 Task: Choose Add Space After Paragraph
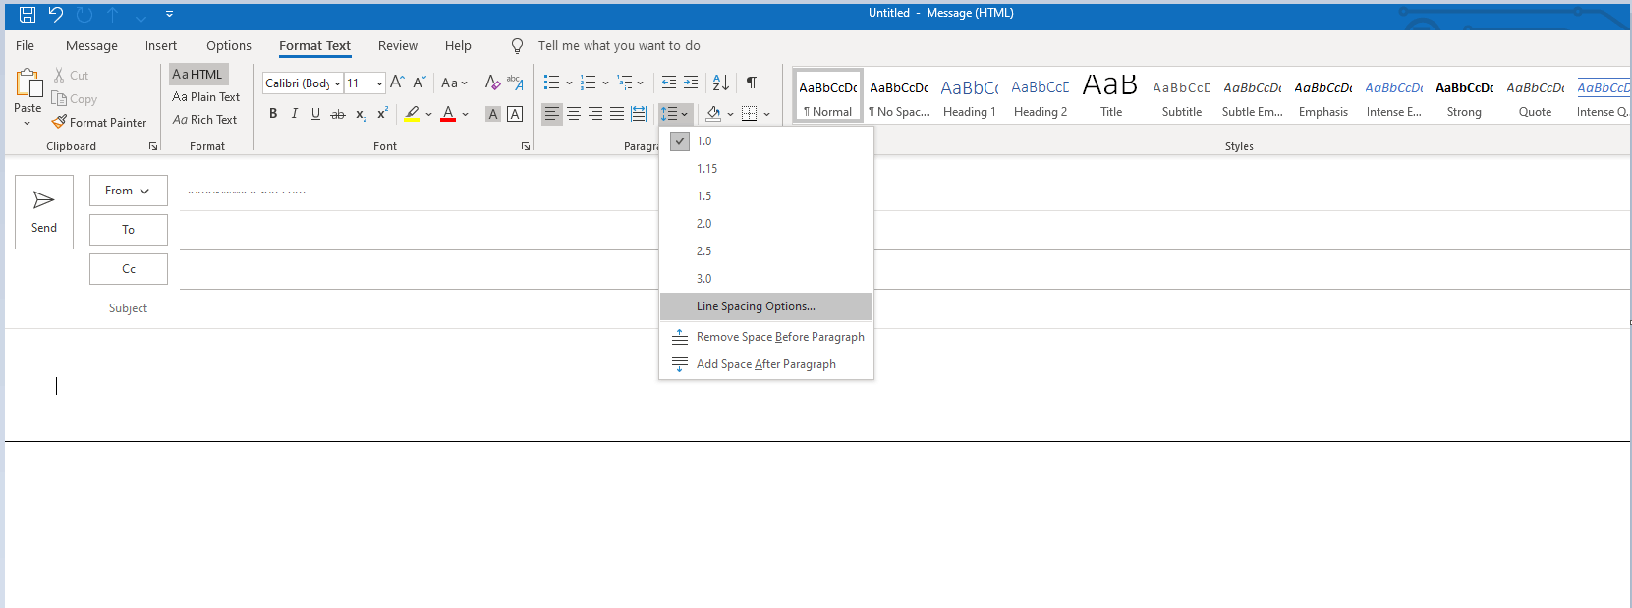pos(766,364)
